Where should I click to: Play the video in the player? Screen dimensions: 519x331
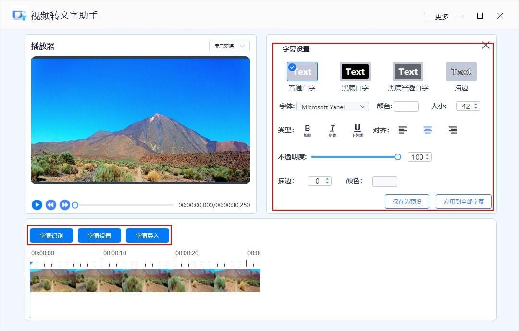click(x=37, y=204)
